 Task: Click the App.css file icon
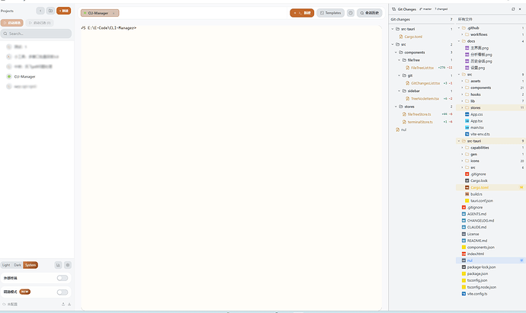[x=467, y=114]
